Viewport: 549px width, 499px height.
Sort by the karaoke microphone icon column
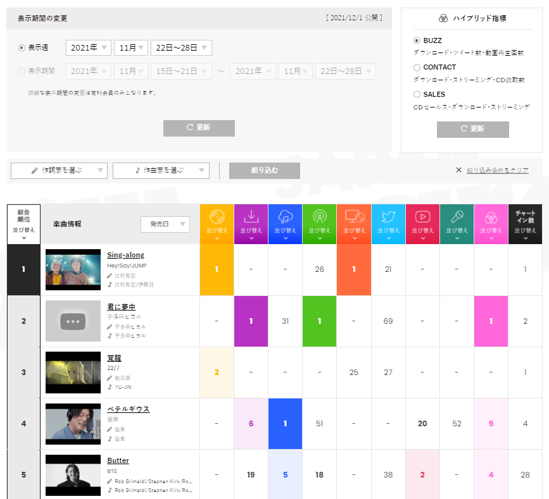click(x=457, y=224)
